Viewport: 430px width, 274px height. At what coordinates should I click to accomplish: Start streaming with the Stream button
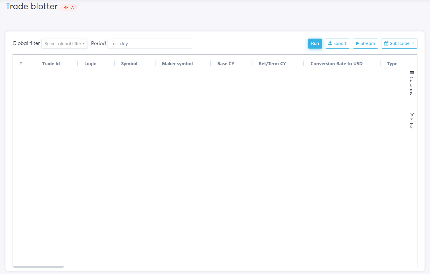[365, 43]
